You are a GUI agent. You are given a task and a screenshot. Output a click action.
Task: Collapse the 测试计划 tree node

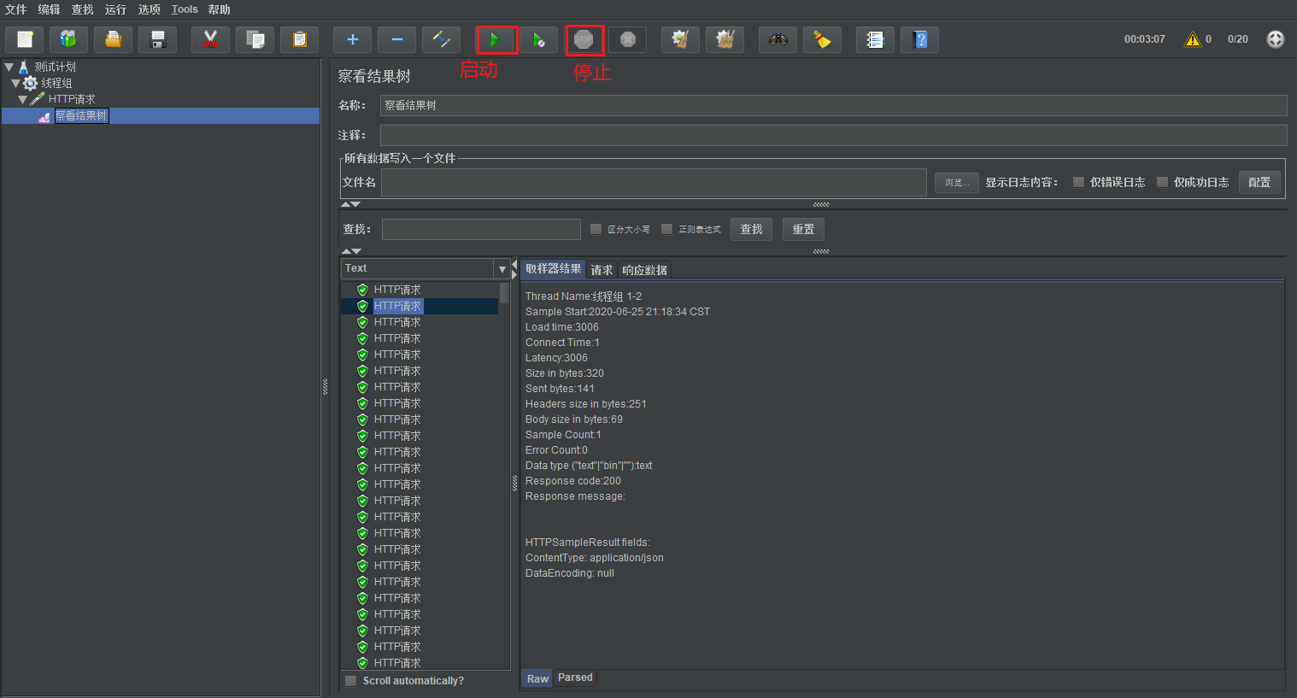[7, 66]
